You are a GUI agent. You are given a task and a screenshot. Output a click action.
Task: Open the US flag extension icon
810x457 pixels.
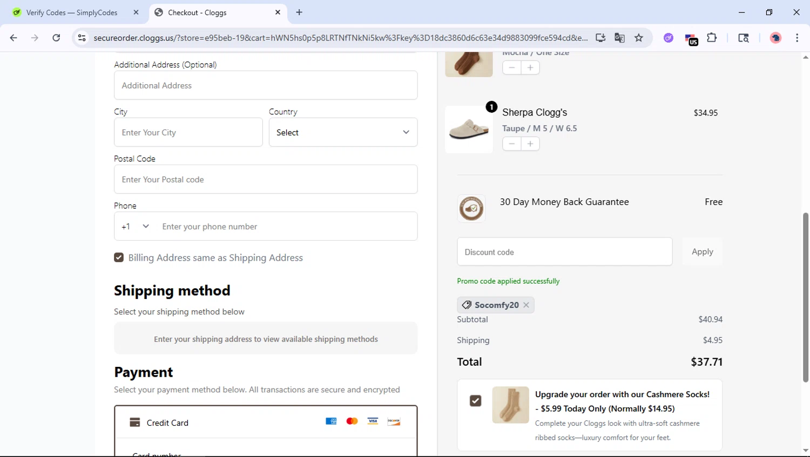coord(691,39)
